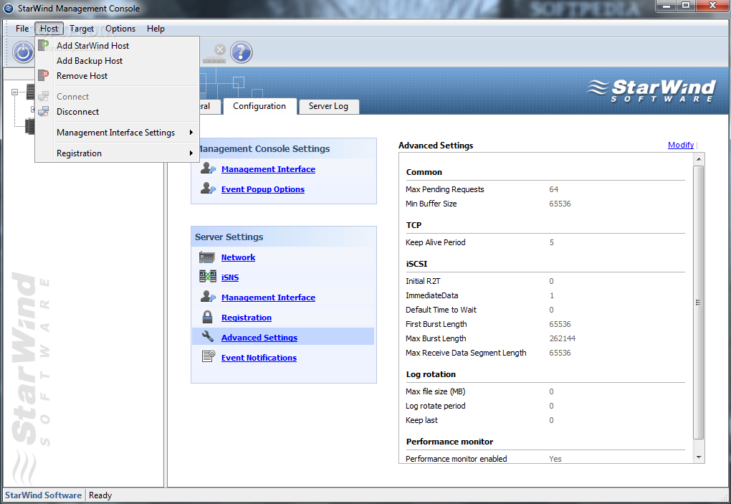
Task: Choose Add StarWind Host
Action: [117, 46]
